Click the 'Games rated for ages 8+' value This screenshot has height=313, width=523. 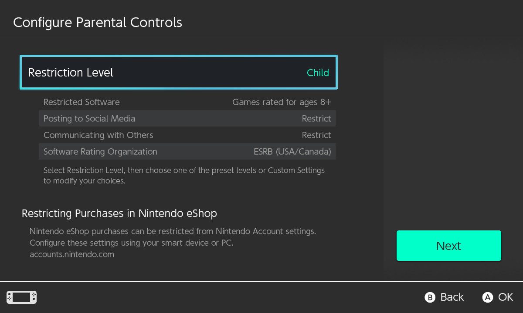[282, 102]
